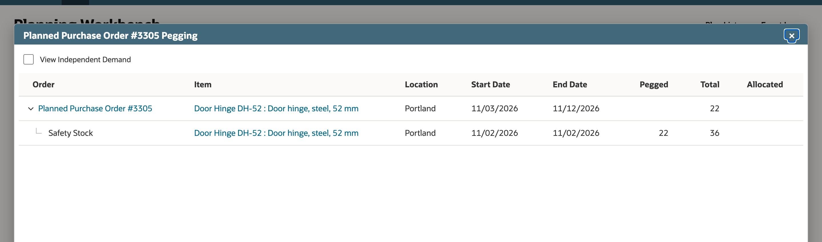Click the Start Date column header
Image resolution: width=822 pixels, height=242 pixels.
click(x=490, y=84)
